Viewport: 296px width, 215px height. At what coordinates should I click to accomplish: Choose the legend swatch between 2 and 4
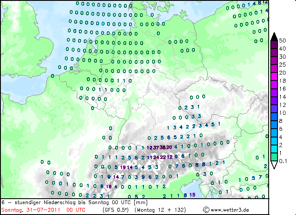[274, 141]
